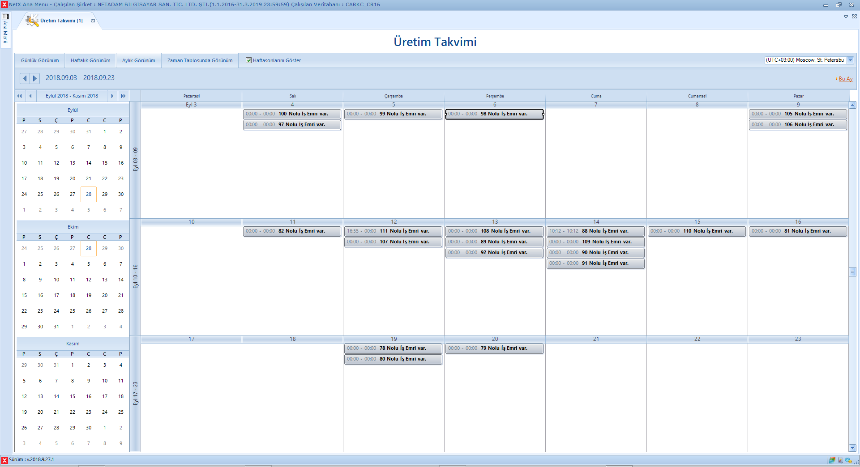This screenshot has height=467, width=860.
Task: Jump forward in mini calendar with double-right arrow
Action: coord(123,96)
